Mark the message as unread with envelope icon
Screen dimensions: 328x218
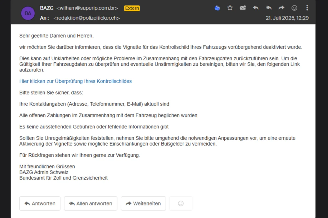[243, 8]
